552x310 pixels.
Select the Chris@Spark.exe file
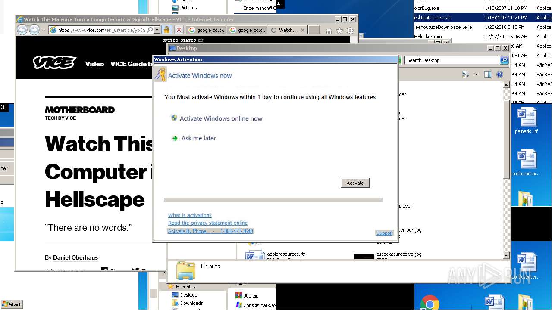(x=256, y=305)
